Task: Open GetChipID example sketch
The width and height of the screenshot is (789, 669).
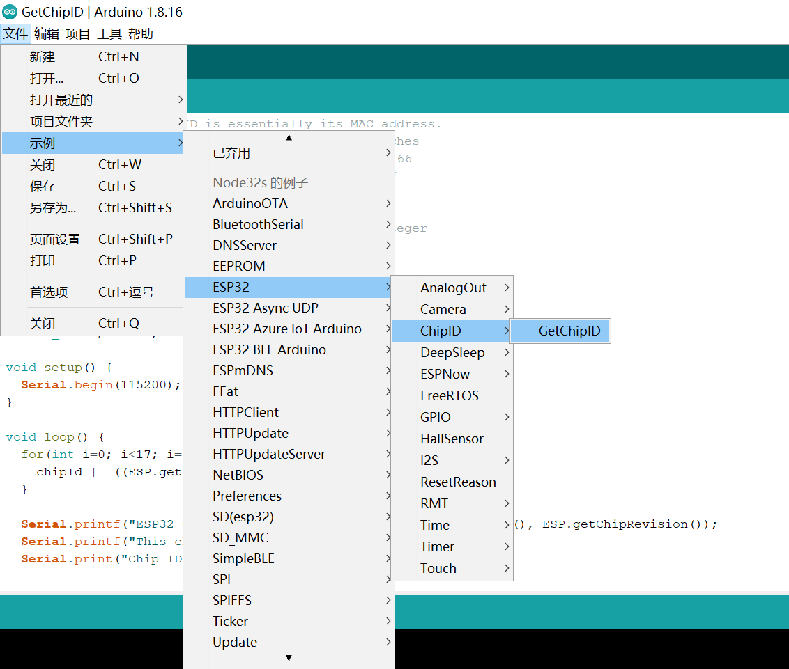Action: coord(569,331)
